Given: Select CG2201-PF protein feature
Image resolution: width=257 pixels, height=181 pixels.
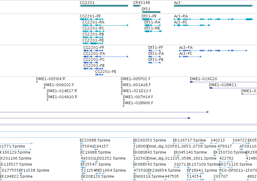Looking at the screenshot, I should pyautogui.click(x=93, y=51).
